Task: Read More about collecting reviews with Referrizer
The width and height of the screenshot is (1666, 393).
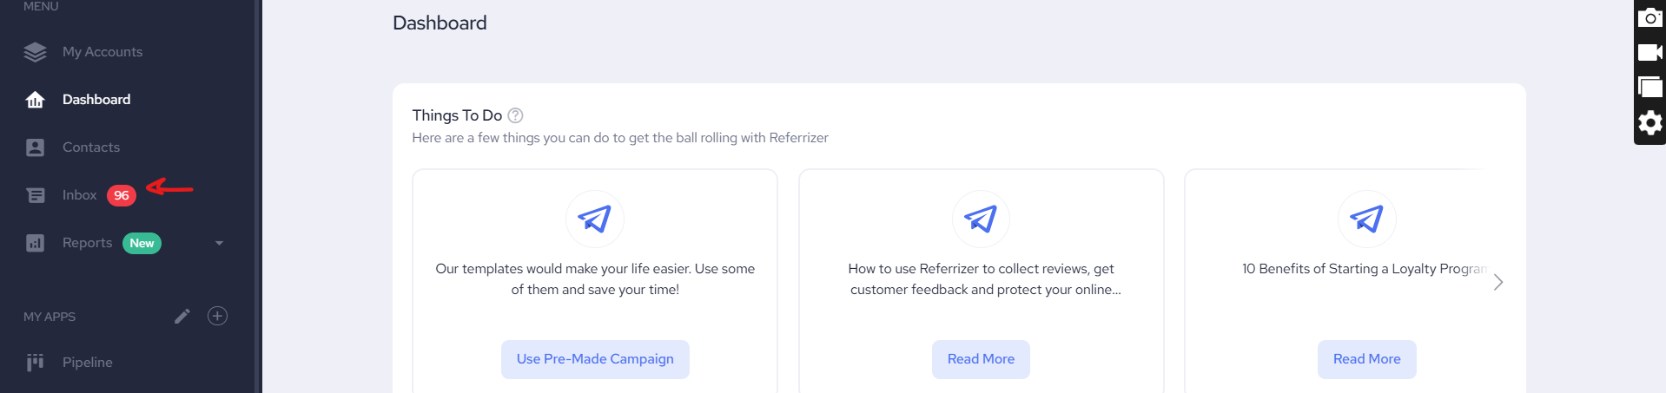Action: pyautogui.click(x=981, y=359)
